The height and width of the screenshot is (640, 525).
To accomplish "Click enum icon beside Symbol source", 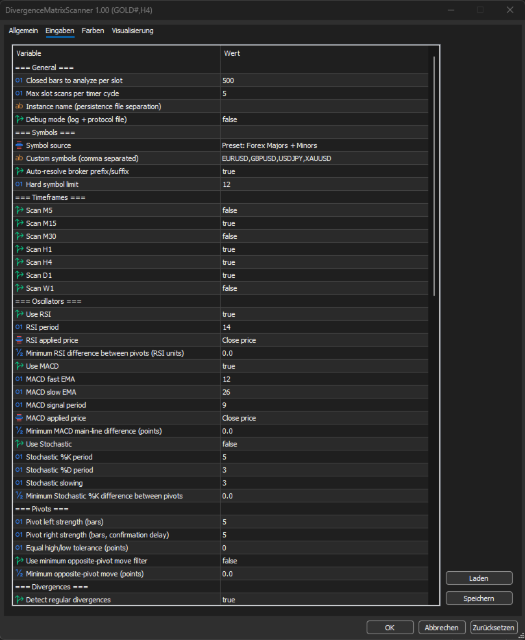I will coord(19,145).
